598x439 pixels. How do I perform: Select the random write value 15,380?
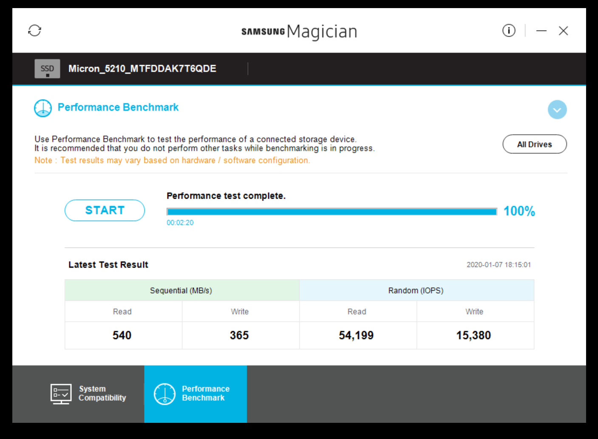[473, 336]
